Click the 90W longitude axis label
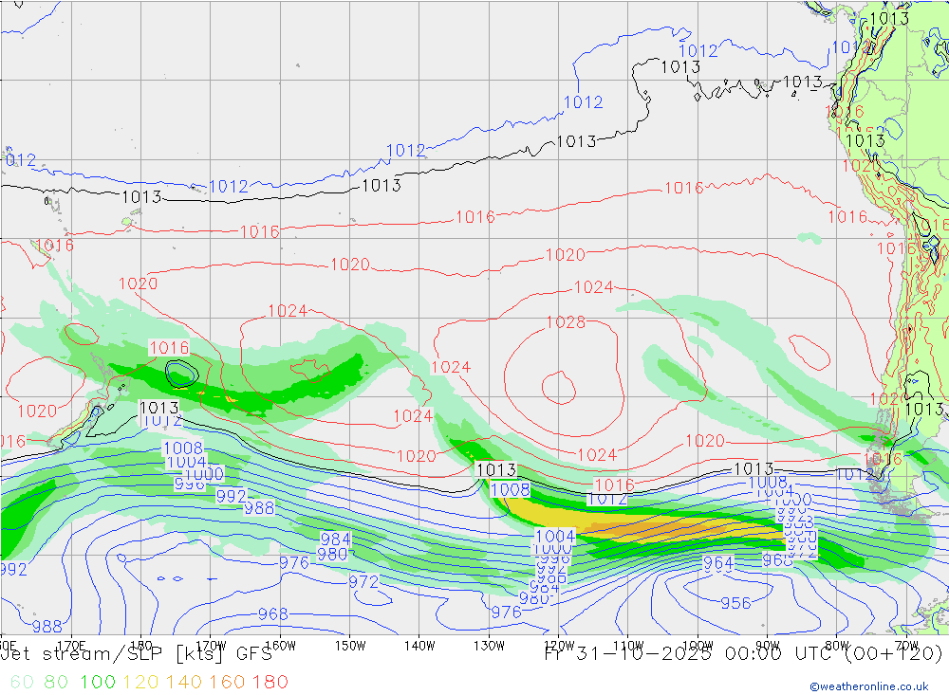 (768, 645)
